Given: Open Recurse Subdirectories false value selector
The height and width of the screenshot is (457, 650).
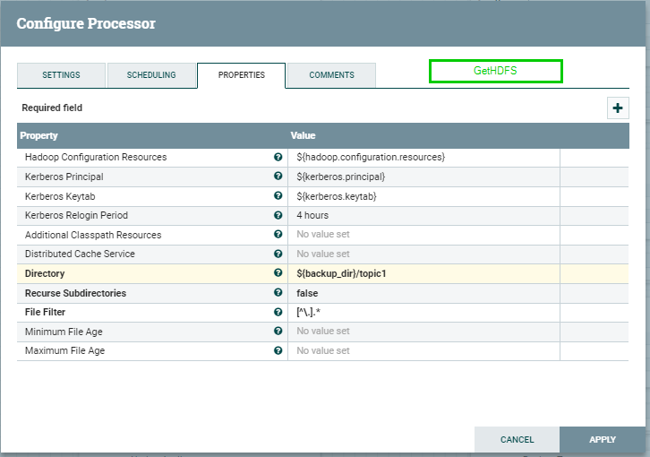Looking at the screenshot, I should point(423,293).
